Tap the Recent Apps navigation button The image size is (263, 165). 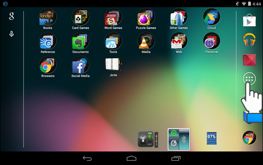pos(176,158)
